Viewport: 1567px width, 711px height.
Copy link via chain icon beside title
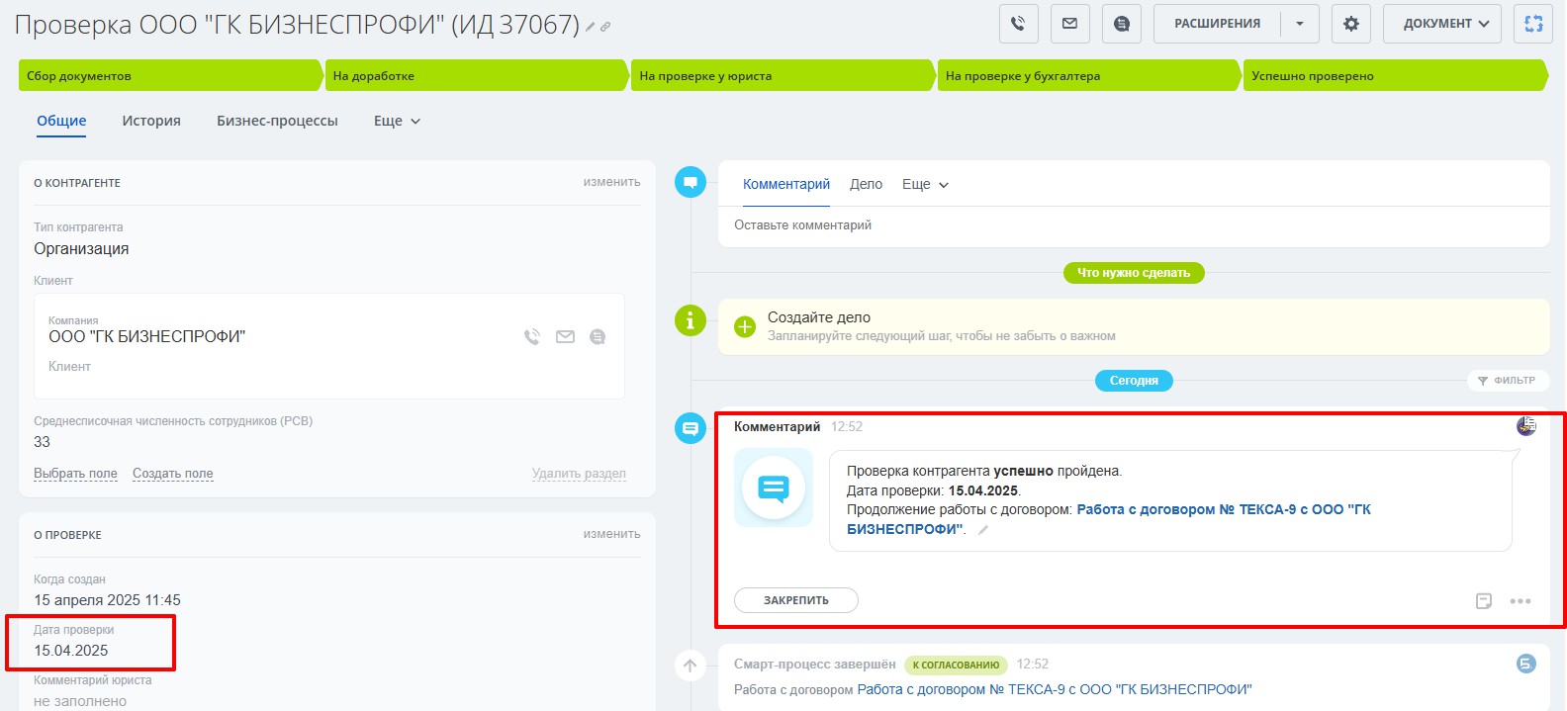pyautogui.click(x=605, y=27)
